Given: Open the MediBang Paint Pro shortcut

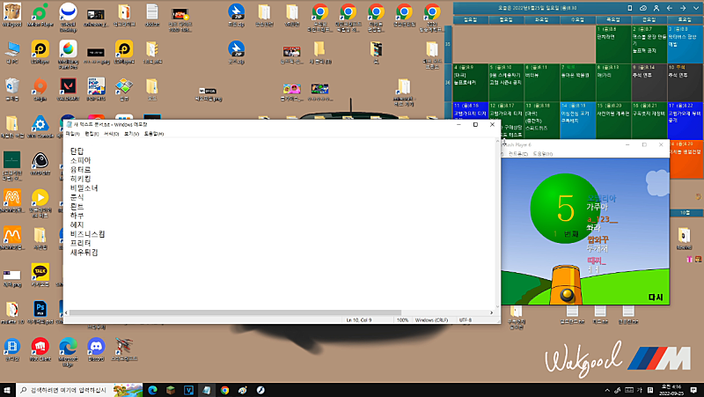Looking at the screenshot, I should (68, 55).
